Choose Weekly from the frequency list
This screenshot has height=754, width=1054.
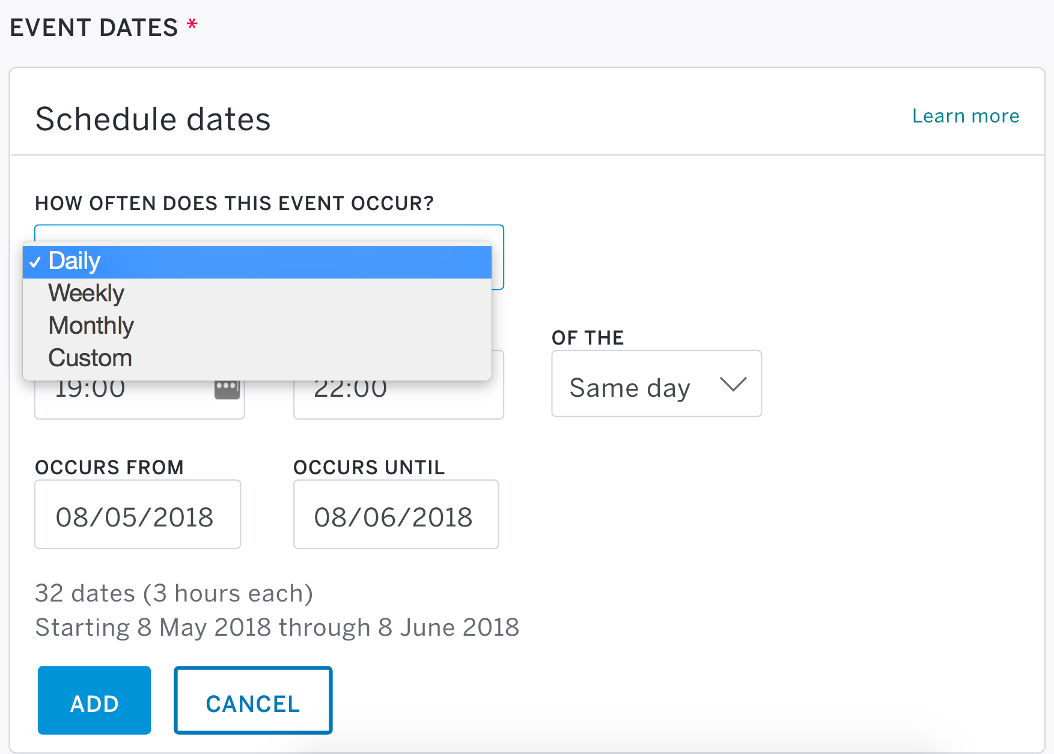click(x=257, y=294)
